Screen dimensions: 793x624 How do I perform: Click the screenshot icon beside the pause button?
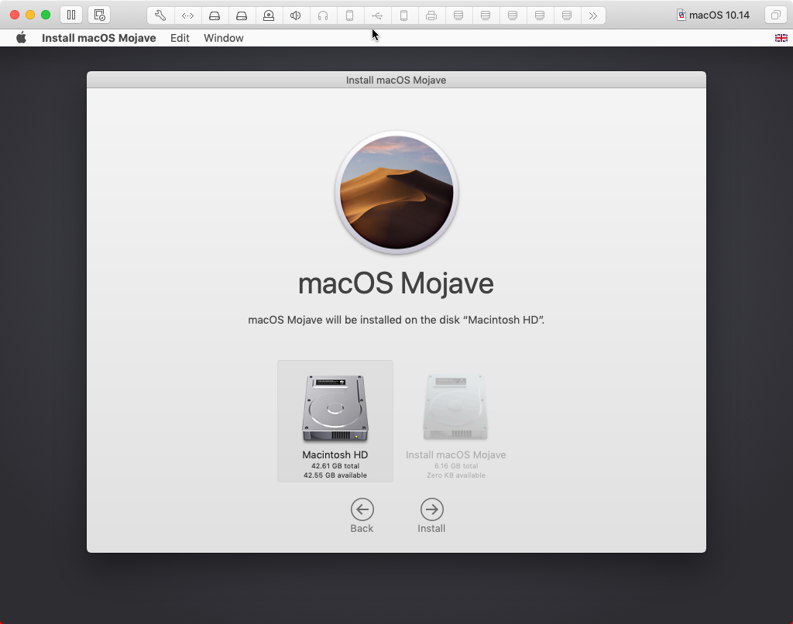click(99, 14)
